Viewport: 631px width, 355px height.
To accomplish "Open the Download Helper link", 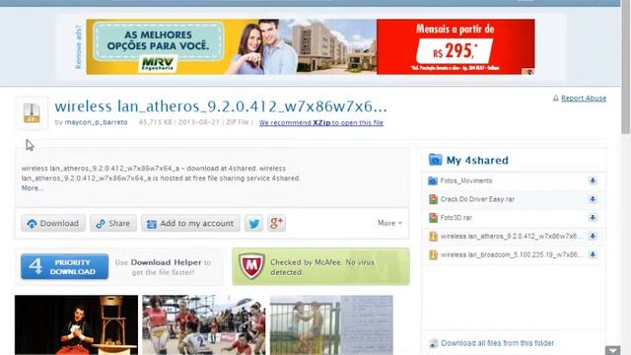I will pos(166,262).
